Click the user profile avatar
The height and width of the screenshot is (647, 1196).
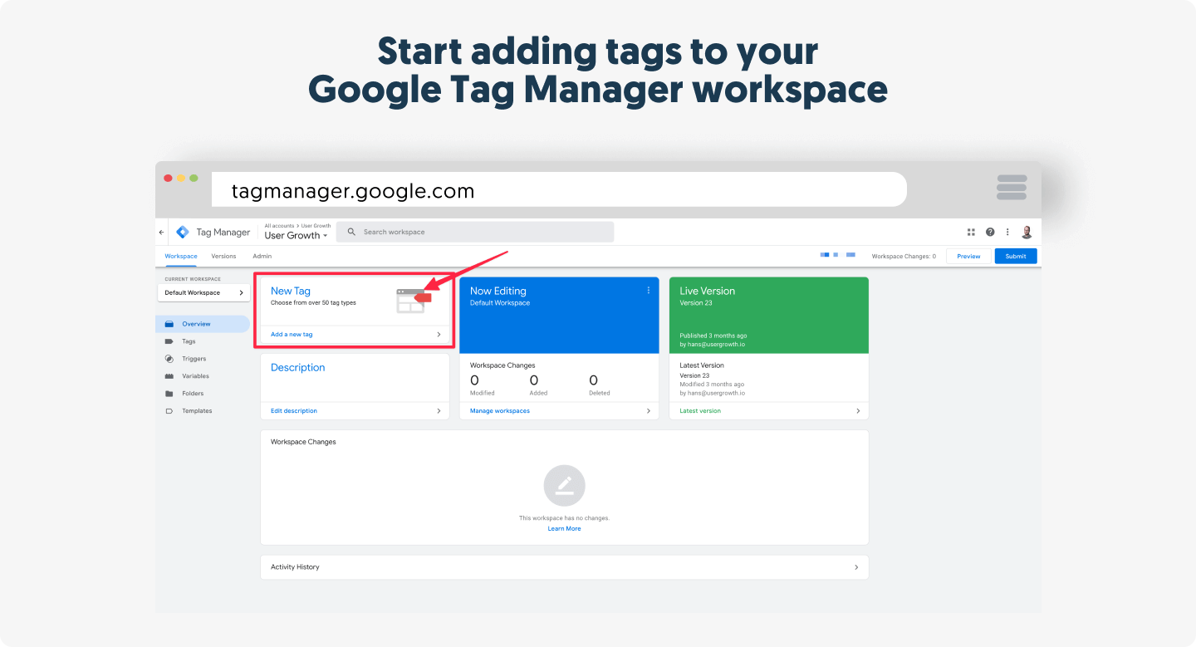1027,233
